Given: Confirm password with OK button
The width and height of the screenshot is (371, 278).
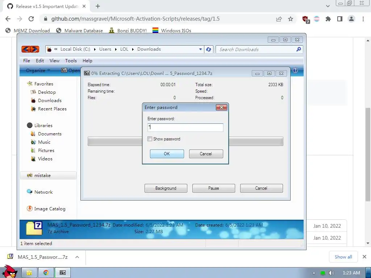Looking at the screenshot, I should [167, 153].
